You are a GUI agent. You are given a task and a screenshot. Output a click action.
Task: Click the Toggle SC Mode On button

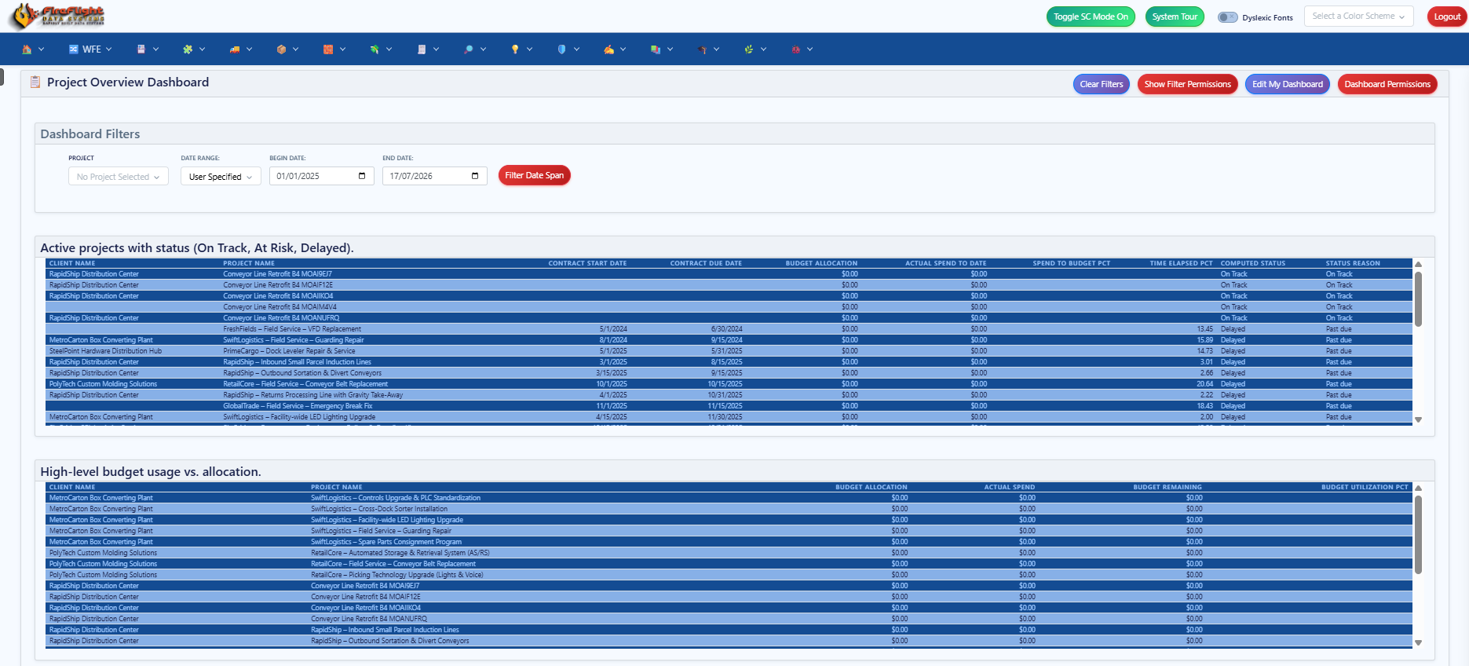(1091, 16)
